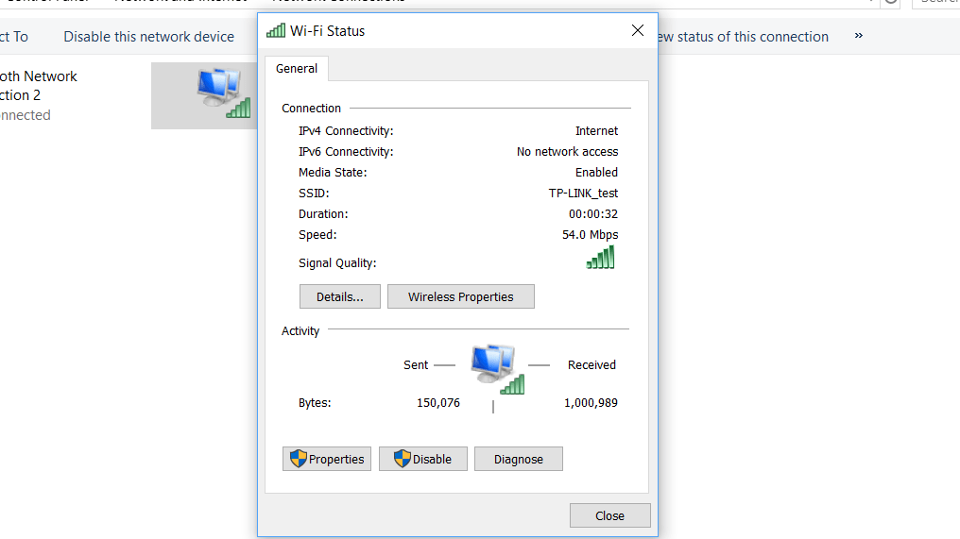Open the Details... button

tap(340, 296)
